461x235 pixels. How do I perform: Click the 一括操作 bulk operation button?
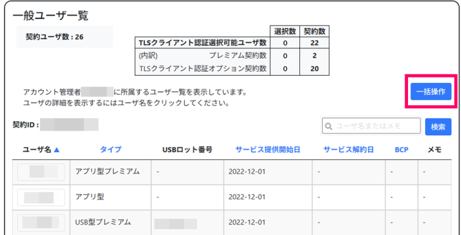[431, 91]
